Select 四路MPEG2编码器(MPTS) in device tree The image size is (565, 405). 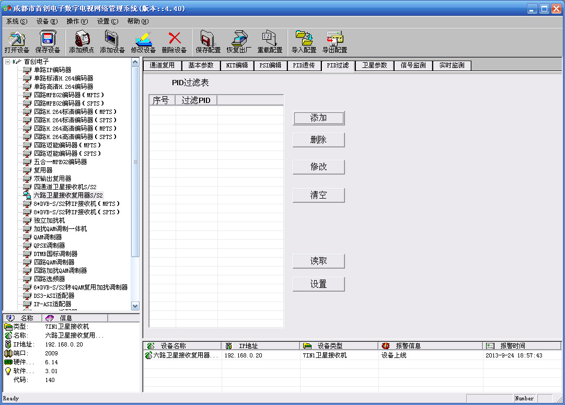[x=69, y=95]
